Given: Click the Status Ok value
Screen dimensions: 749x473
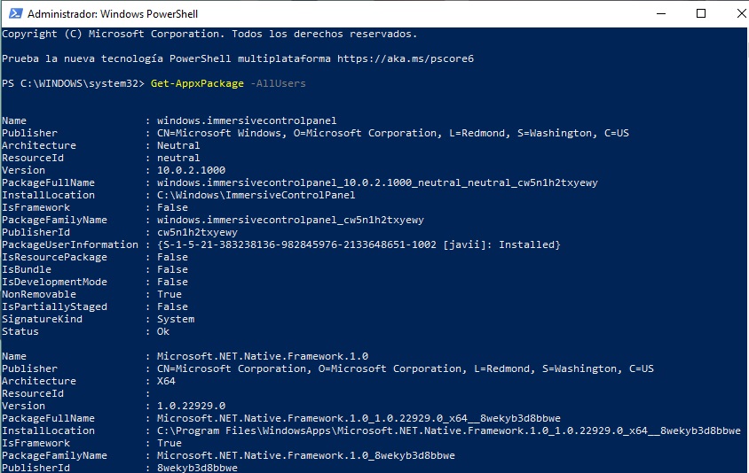Looking at the screenshot, I should click(163, 331).
